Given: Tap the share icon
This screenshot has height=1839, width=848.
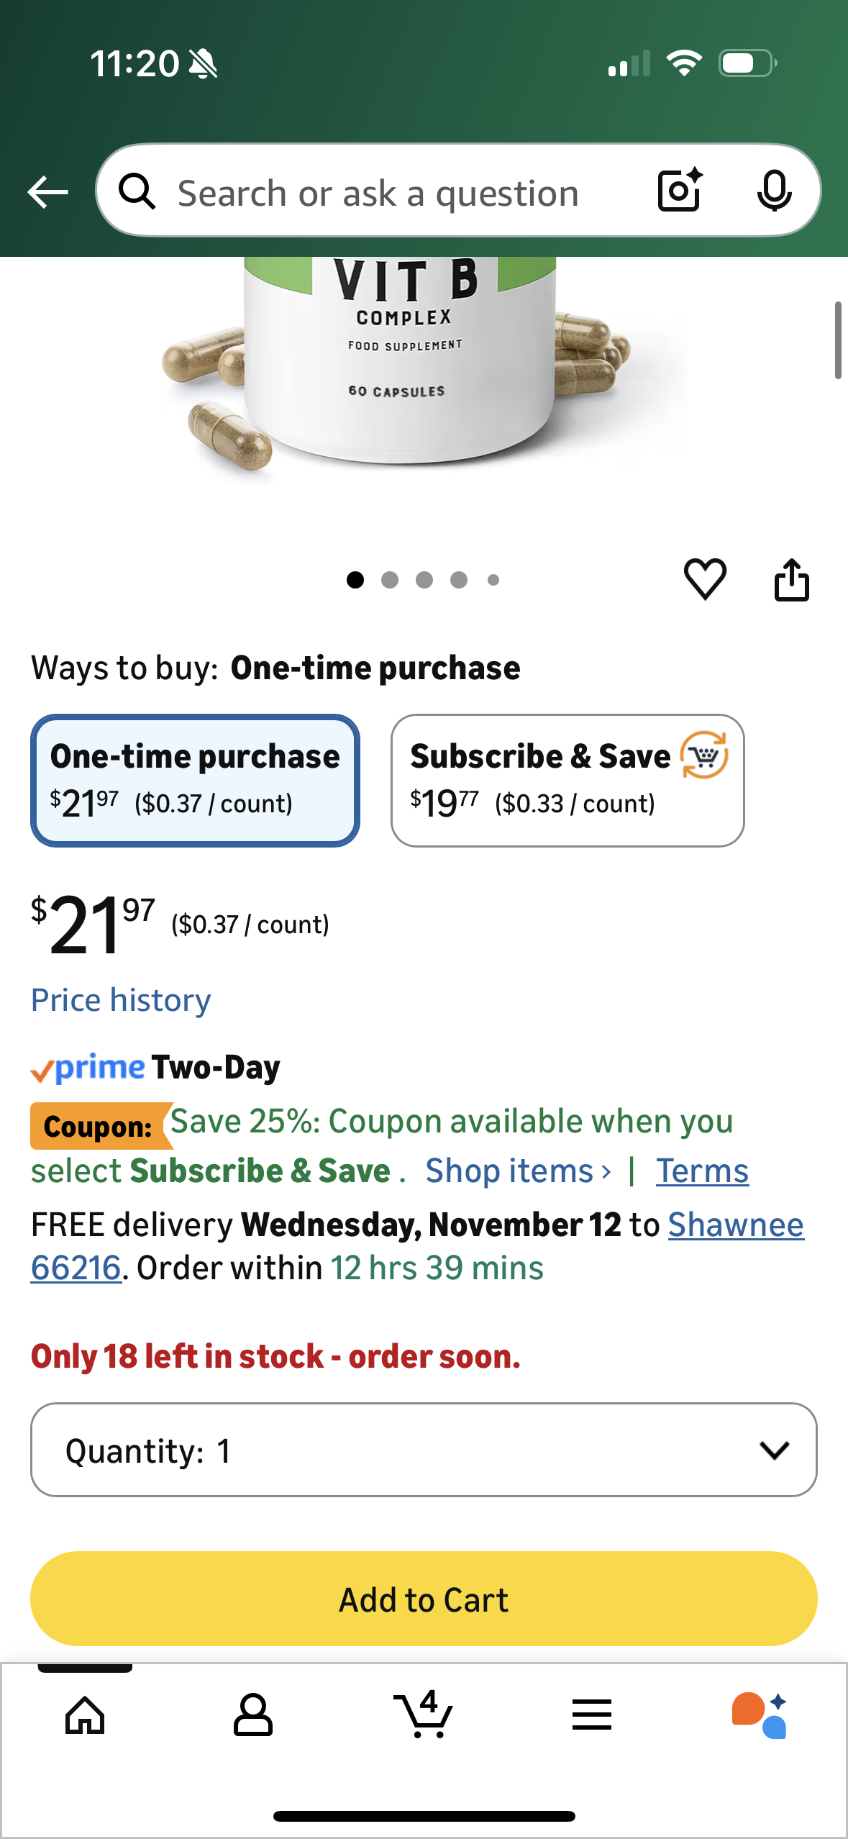Looking at the screenshot, I should [791, 579].
